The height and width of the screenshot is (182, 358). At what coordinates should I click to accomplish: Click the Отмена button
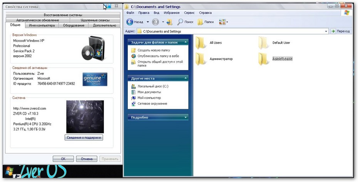(87, 159)
